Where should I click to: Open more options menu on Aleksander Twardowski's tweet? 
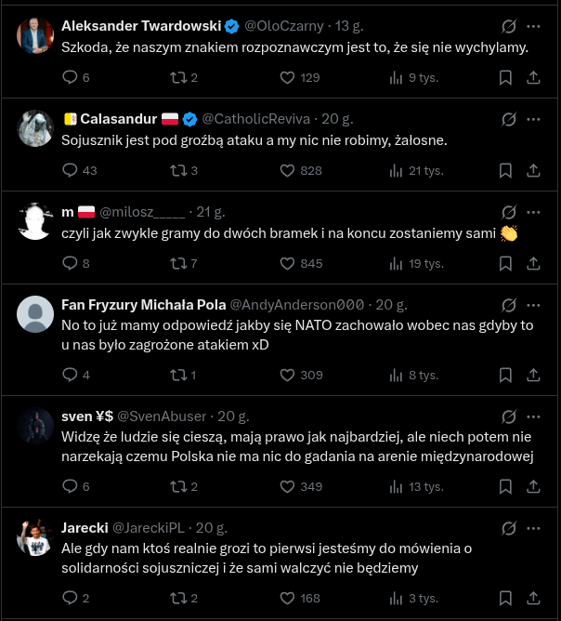tap(533, 26)
